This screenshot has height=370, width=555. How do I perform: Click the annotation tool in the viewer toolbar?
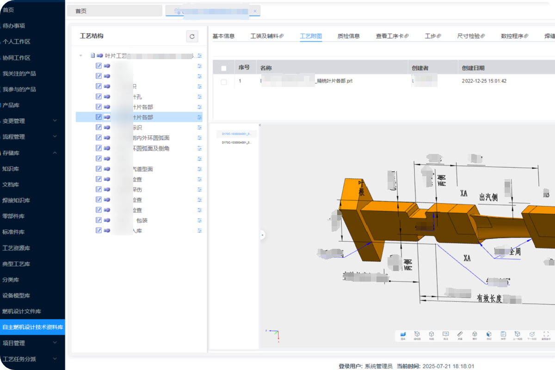click(445, 334)
